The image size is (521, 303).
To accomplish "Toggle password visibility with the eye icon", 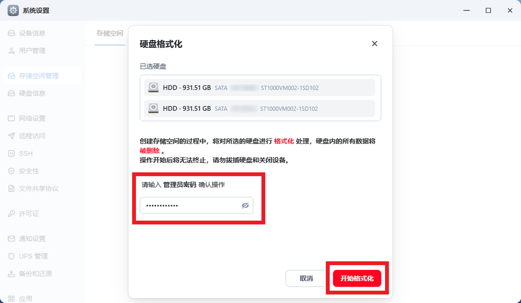I will (245, 205).
